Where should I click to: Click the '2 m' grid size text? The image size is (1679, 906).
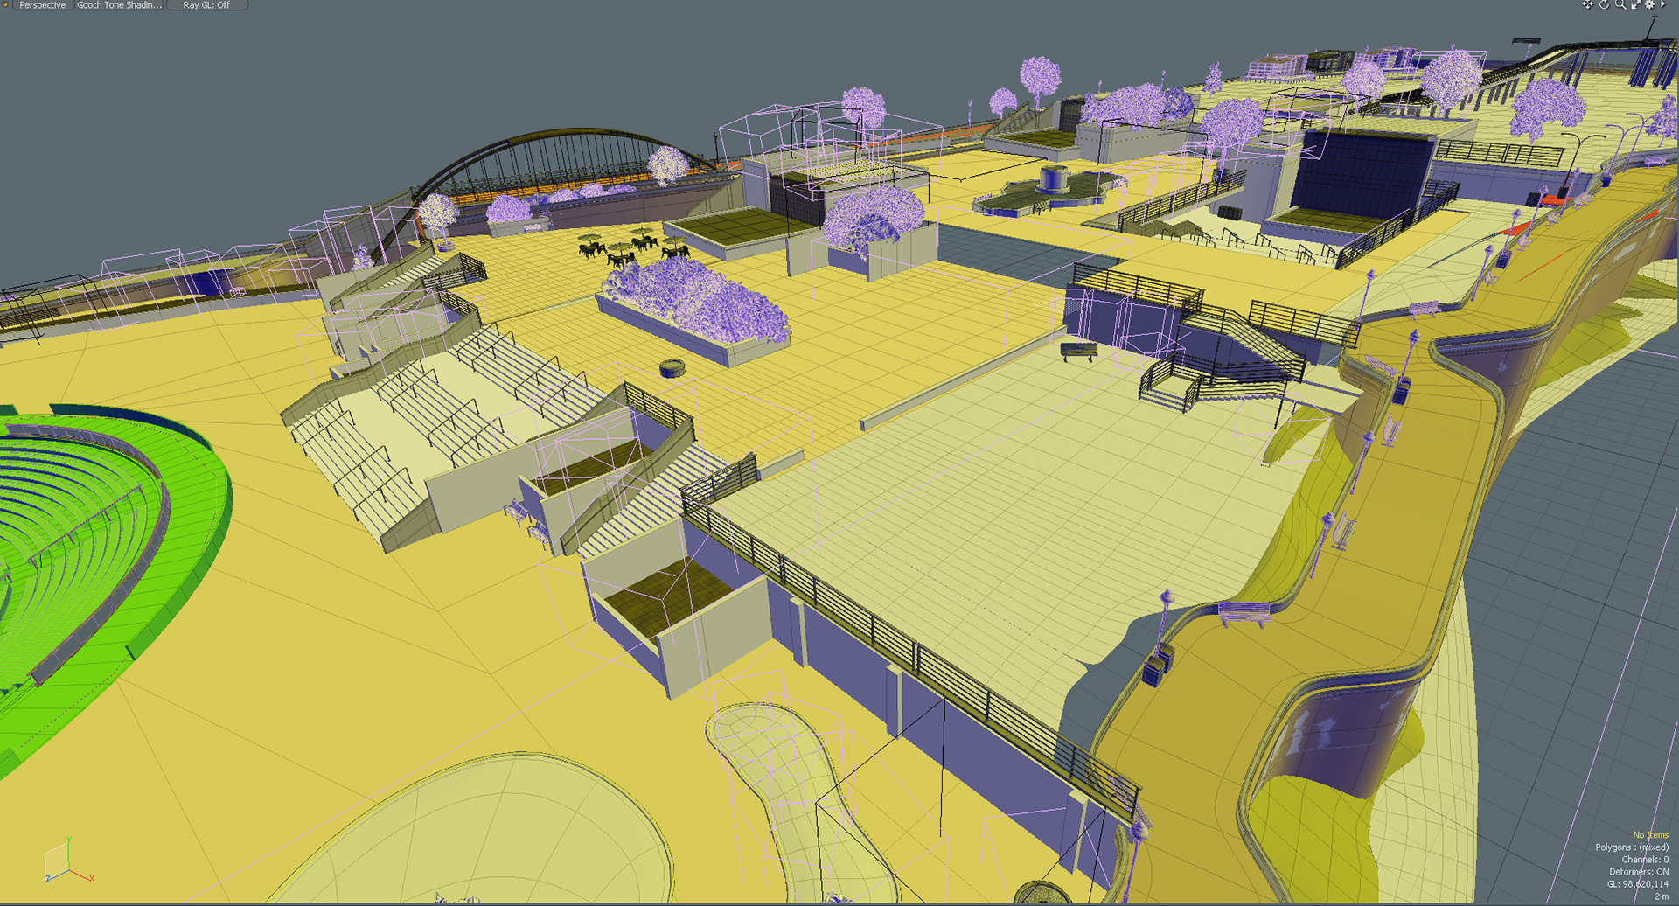pyautogui.click(x=1661, y=896)
